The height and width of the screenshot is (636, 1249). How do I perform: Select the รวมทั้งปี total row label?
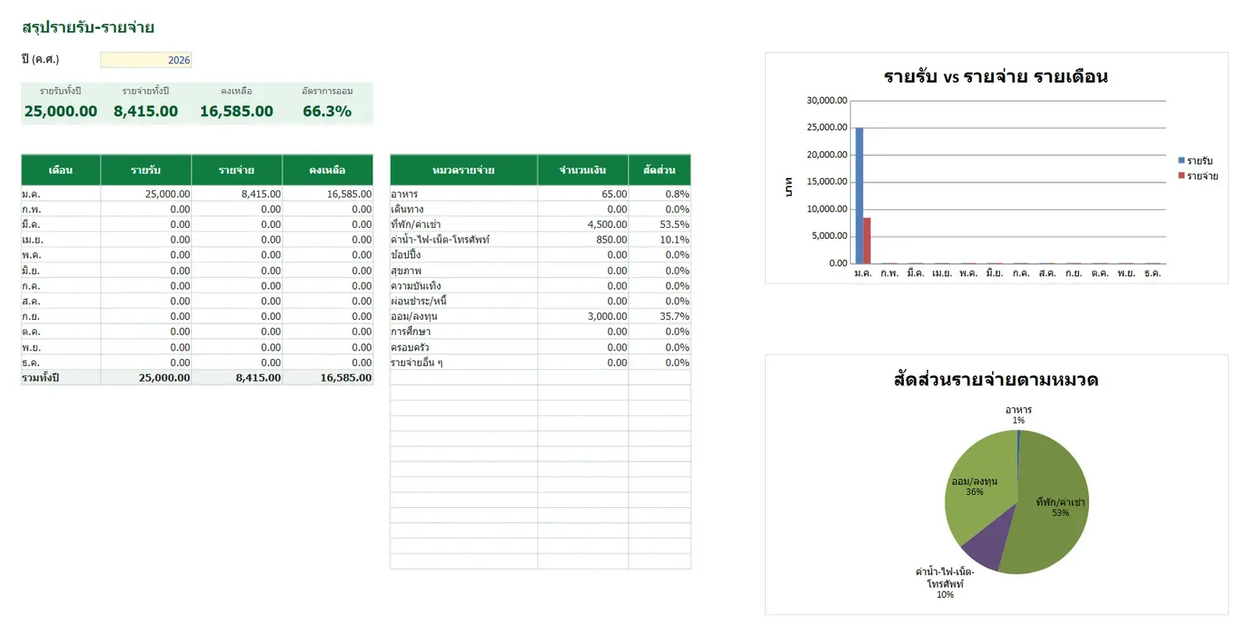[x=61, y=378]
